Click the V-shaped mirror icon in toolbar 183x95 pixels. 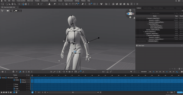[101, 4]
